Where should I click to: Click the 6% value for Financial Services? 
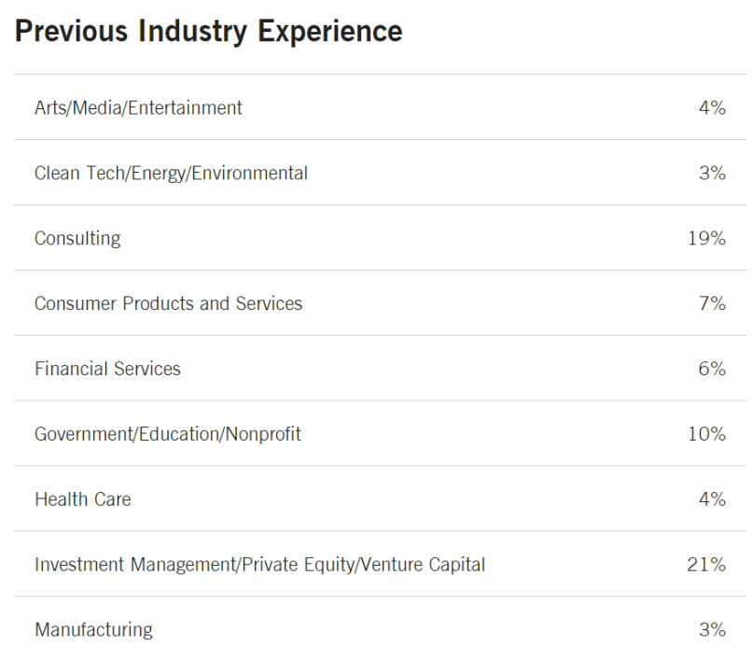[x=712, y=369]
